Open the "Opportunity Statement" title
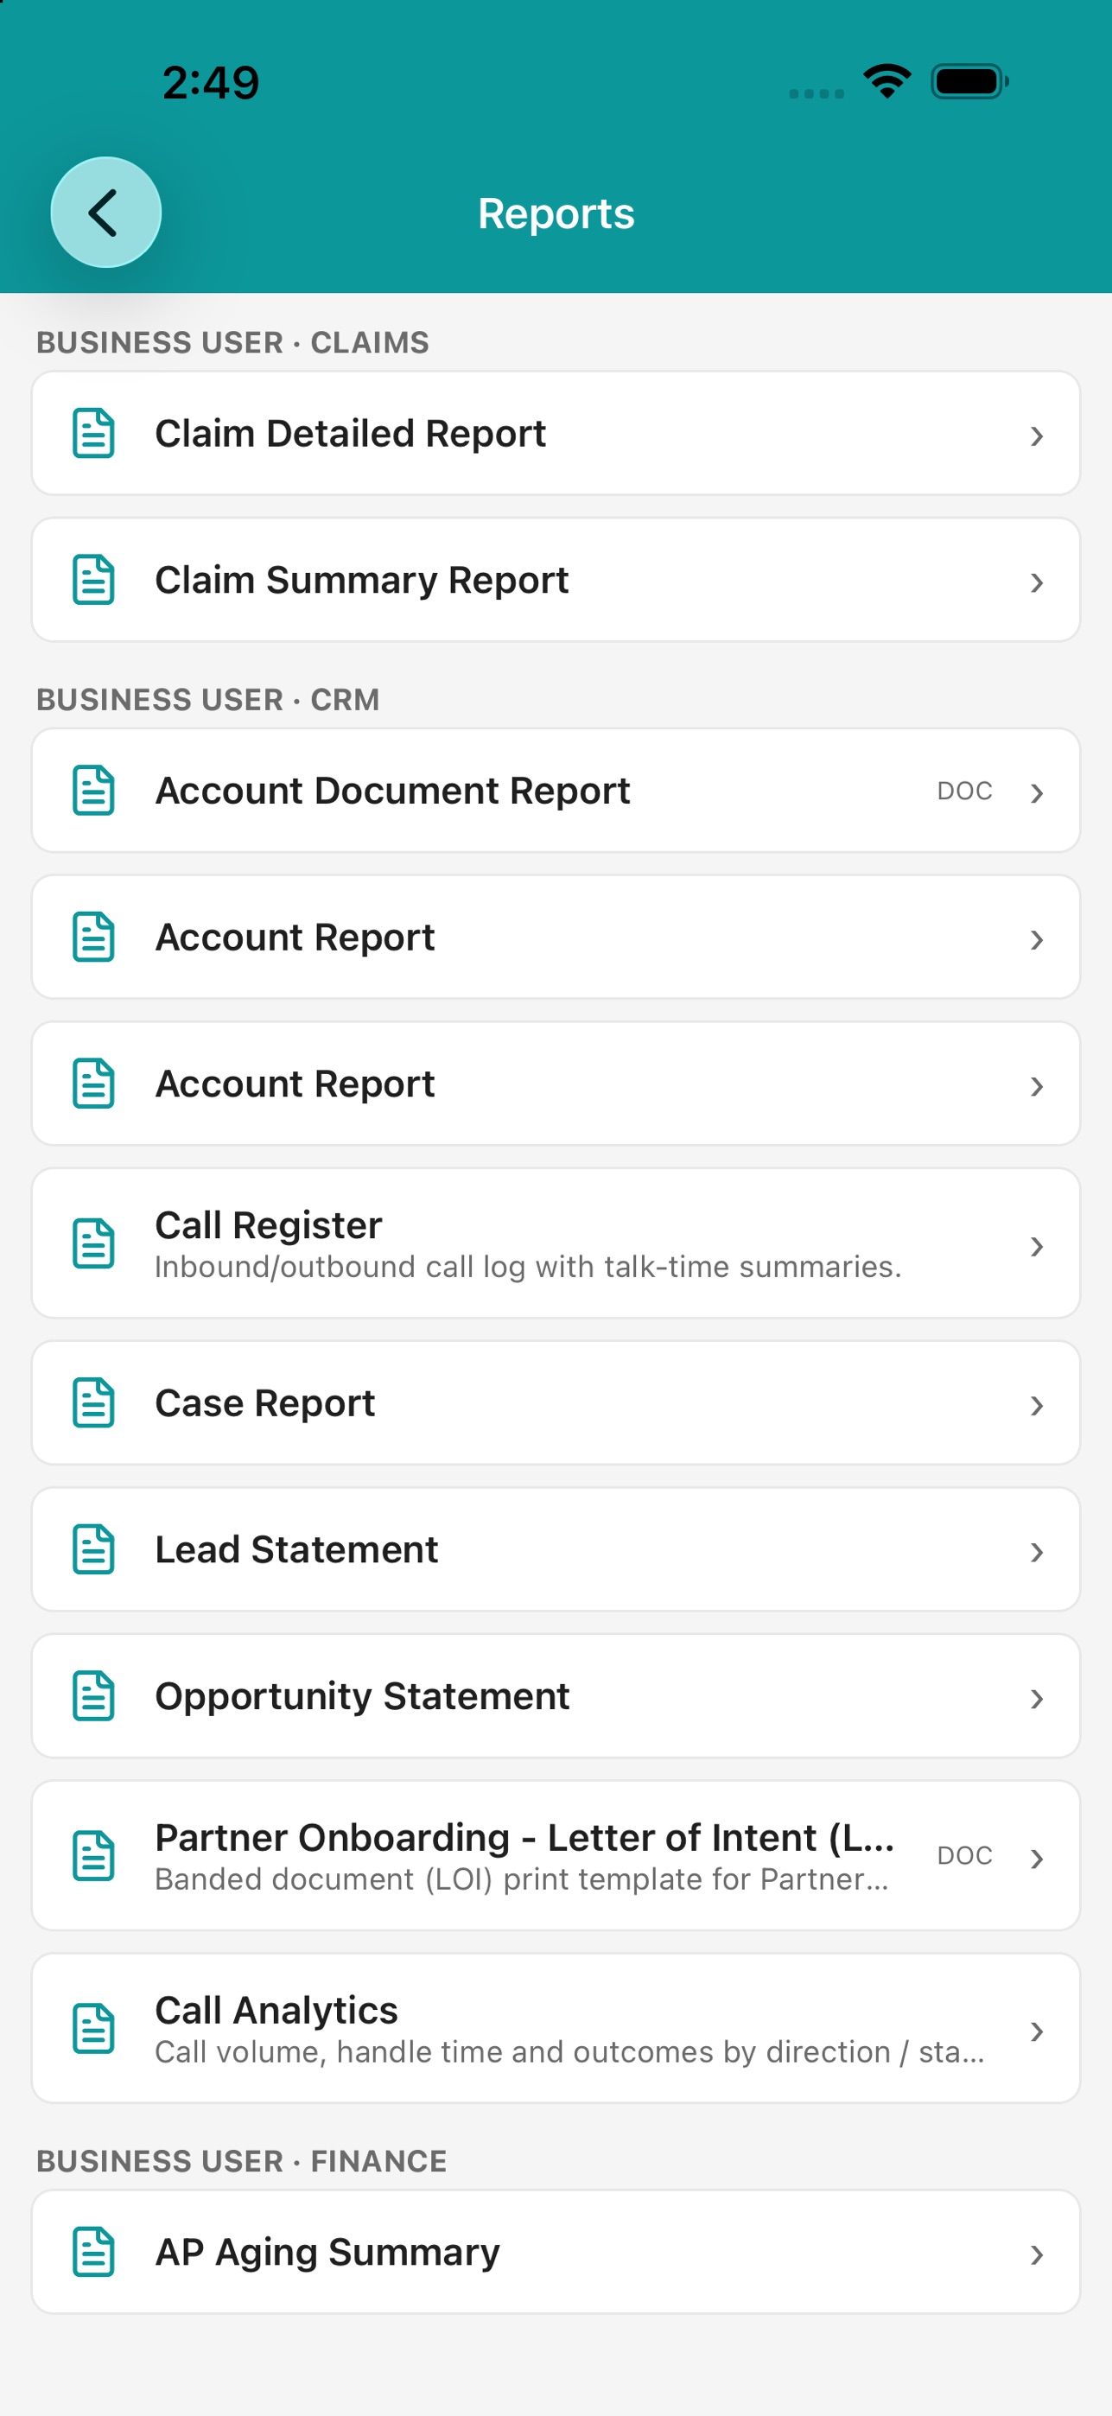1112x2416 pixels. click(x=363, y=1696)
